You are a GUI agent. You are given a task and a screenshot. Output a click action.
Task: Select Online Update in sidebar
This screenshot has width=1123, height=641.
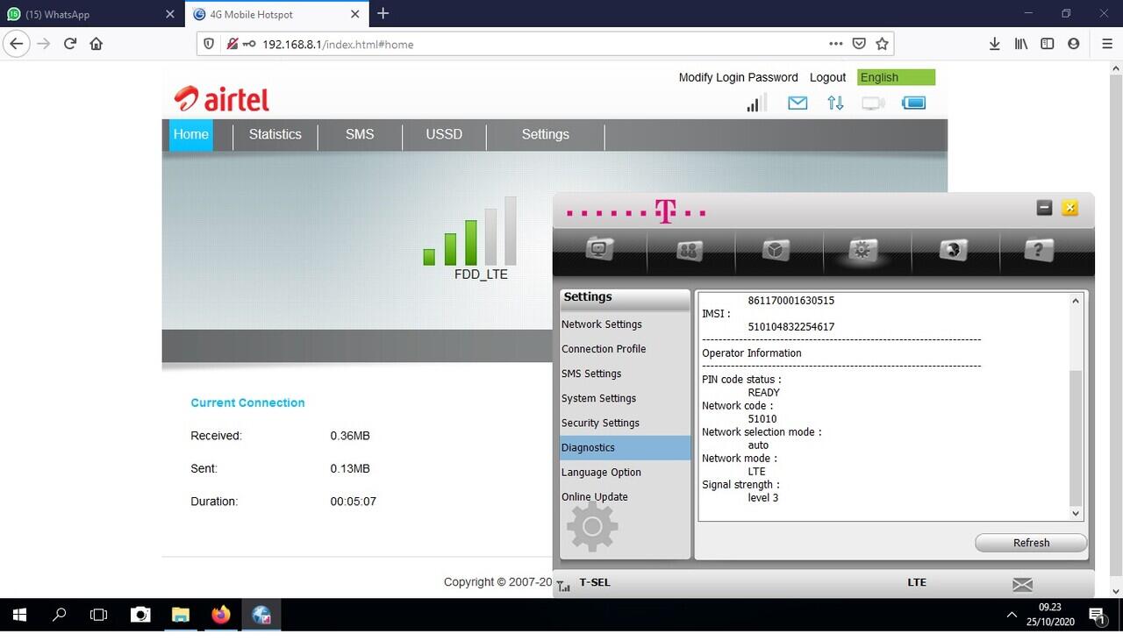625,496
